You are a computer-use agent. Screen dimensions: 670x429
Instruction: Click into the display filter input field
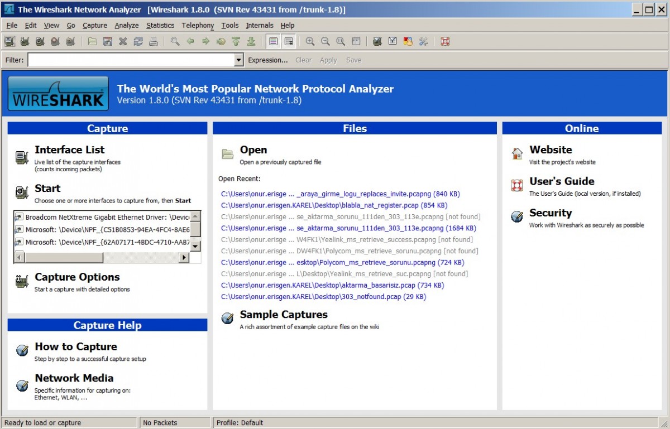pos(131,60)
